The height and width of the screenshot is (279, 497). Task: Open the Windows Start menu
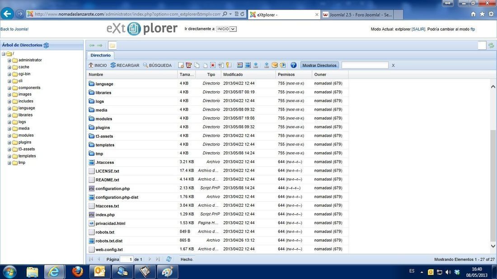click(x=9, y=272)
